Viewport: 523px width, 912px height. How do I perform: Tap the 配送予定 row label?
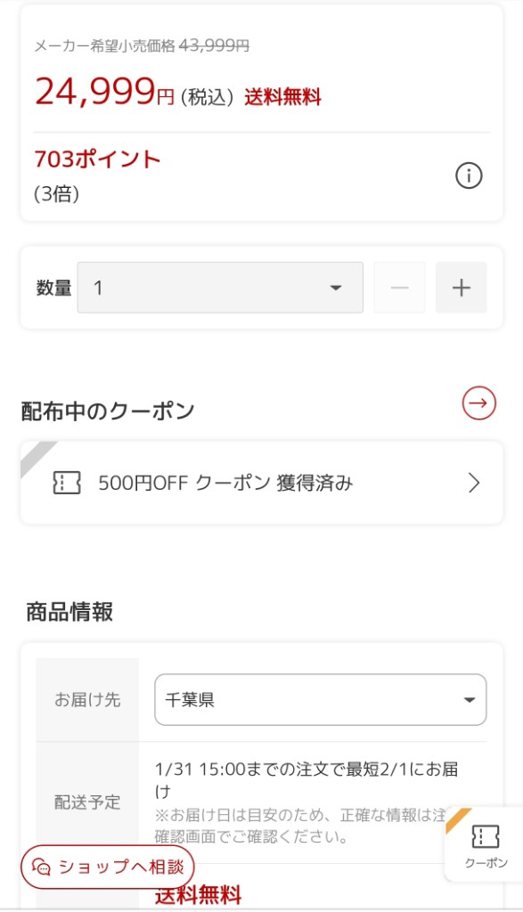(x=87, y=802)
